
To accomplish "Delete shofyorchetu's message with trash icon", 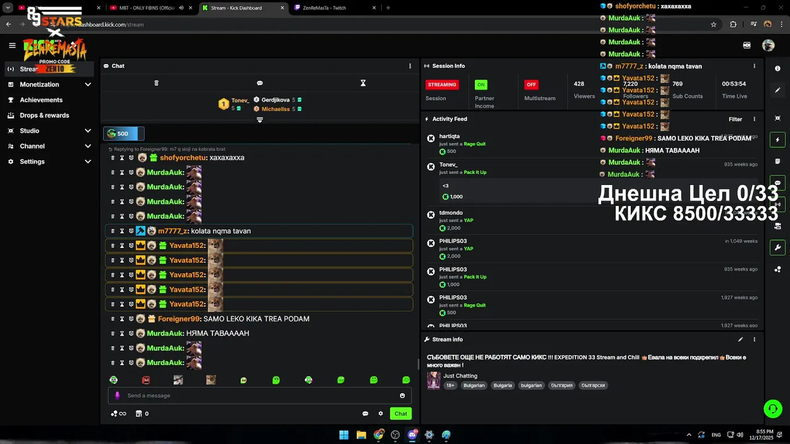I will (112, 158).
